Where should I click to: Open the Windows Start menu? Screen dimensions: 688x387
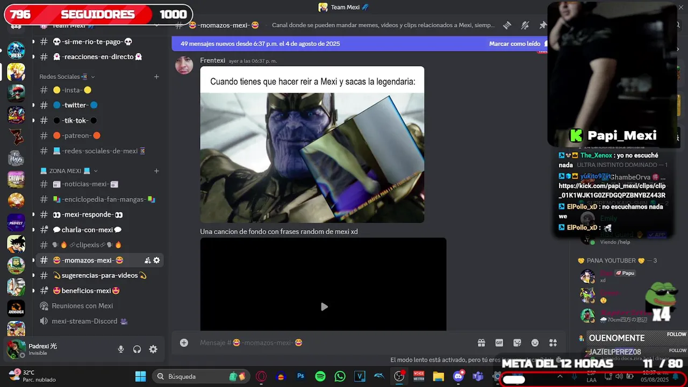140,376
